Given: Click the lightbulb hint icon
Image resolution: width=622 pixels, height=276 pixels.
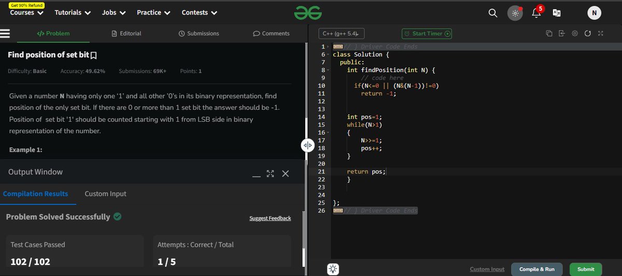Looking at the screenshot, I should (x=333, y=269).
